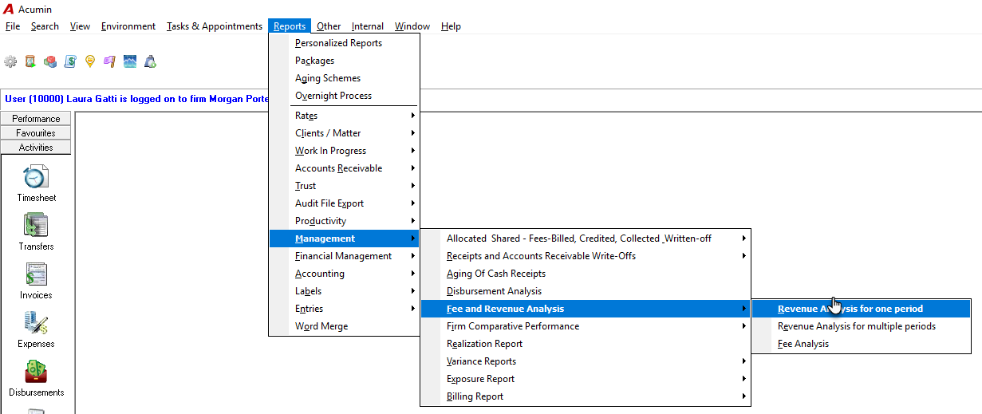982x414 pixels.
Task: Expand the Variance Reports submenu
Action: pos(586,361)
